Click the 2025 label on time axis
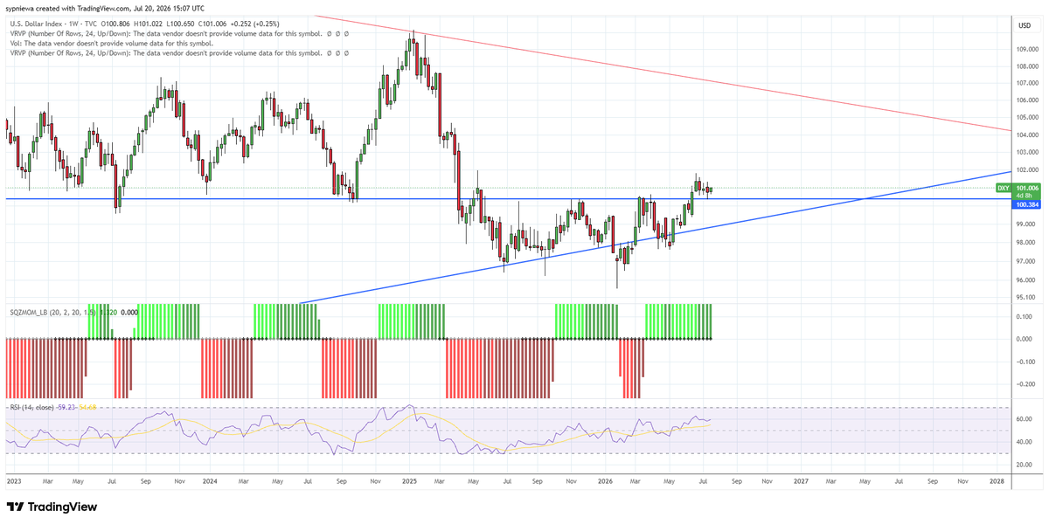 [411, 479]
